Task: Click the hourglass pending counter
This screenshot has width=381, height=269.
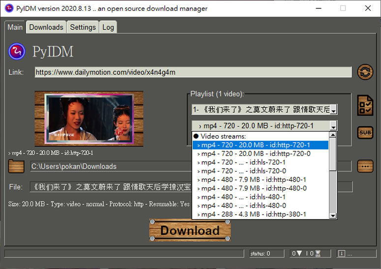Action: coord(315,253)
